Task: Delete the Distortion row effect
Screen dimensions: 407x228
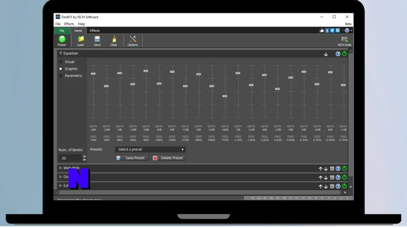Action: pos(332,177)
